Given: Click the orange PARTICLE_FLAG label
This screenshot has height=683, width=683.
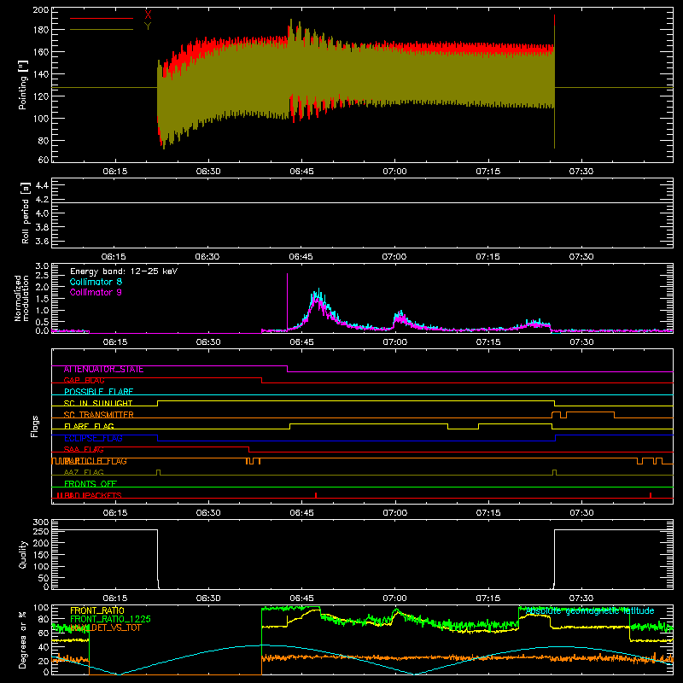Looking at the screenshot, I should pos(95,461).
